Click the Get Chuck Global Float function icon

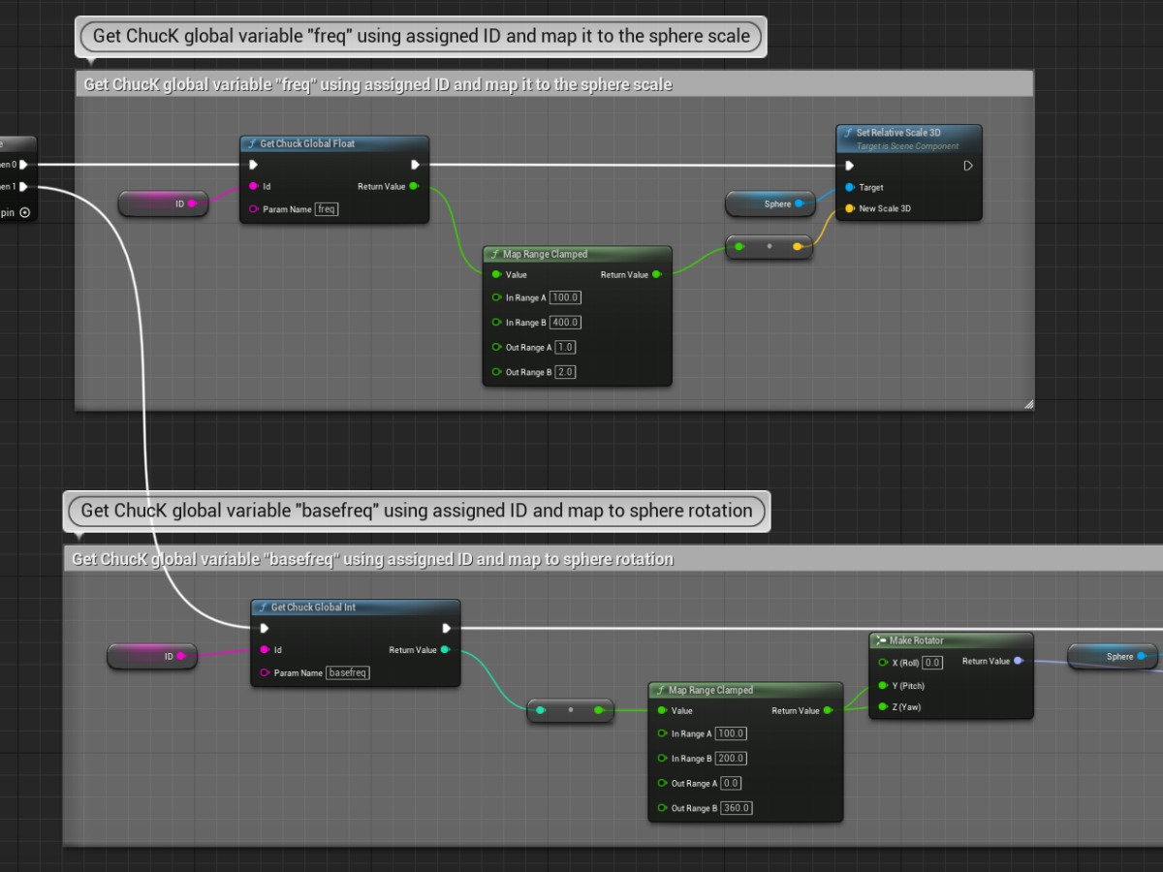coord(252,144)
